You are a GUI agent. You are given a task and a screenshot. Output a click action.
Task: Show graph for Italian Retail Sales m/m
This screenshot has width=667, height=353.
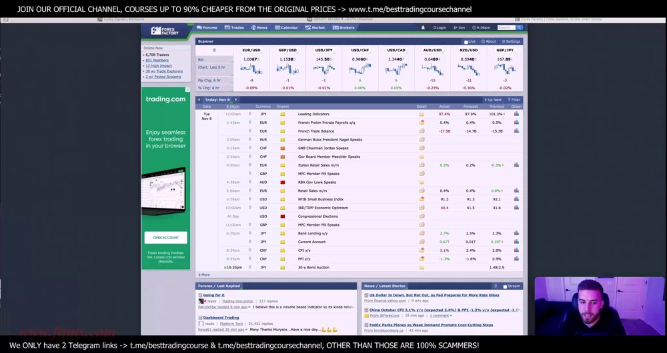point(516,165)
